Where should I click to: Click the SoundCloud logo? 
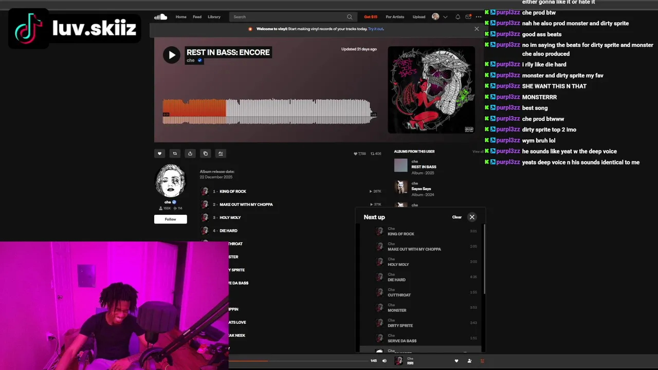160,17
